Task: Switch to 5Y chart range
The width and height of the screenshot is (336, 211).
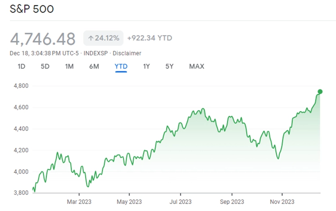Action: (169, 67)
